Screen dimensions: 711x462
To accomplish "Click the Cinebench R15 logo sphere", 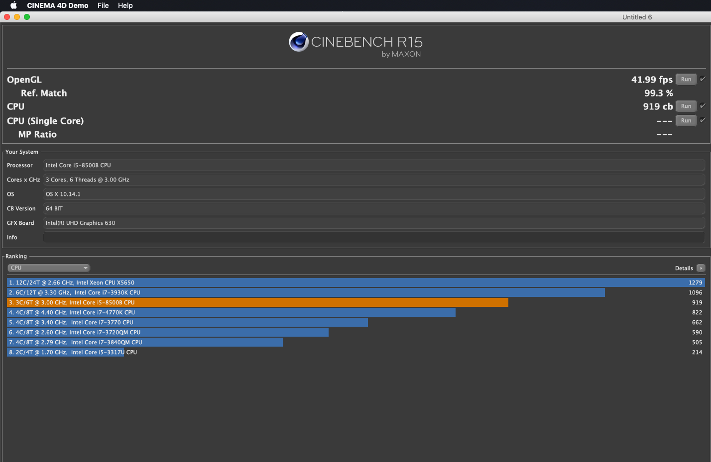I will [x=299, y=42].
